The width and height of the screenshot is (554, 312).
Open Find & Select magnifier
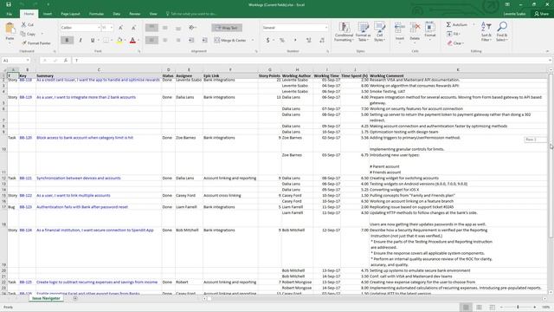[x=502, y=31]
